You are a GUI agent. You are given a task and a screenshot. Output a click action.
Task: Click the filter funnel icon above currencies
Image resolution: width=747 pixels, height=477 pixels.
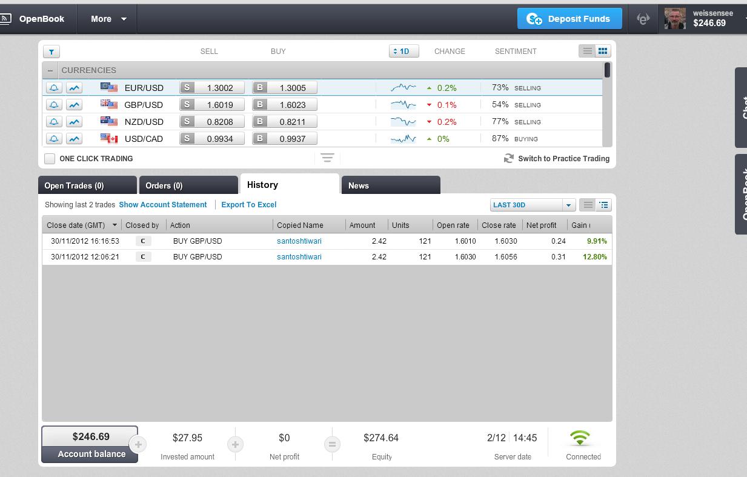(x=51, y=52)
